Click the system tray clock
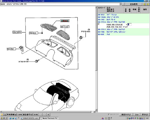 tap(147, 118)
